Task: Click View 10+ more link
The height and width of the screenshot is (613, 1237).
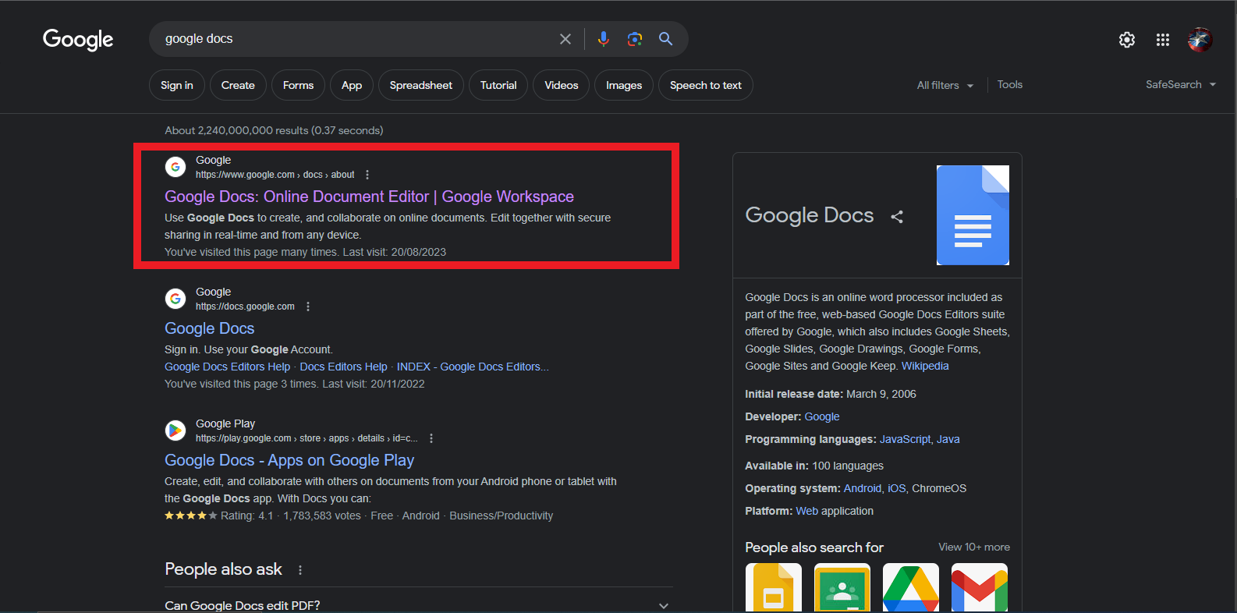Action: 974,547
